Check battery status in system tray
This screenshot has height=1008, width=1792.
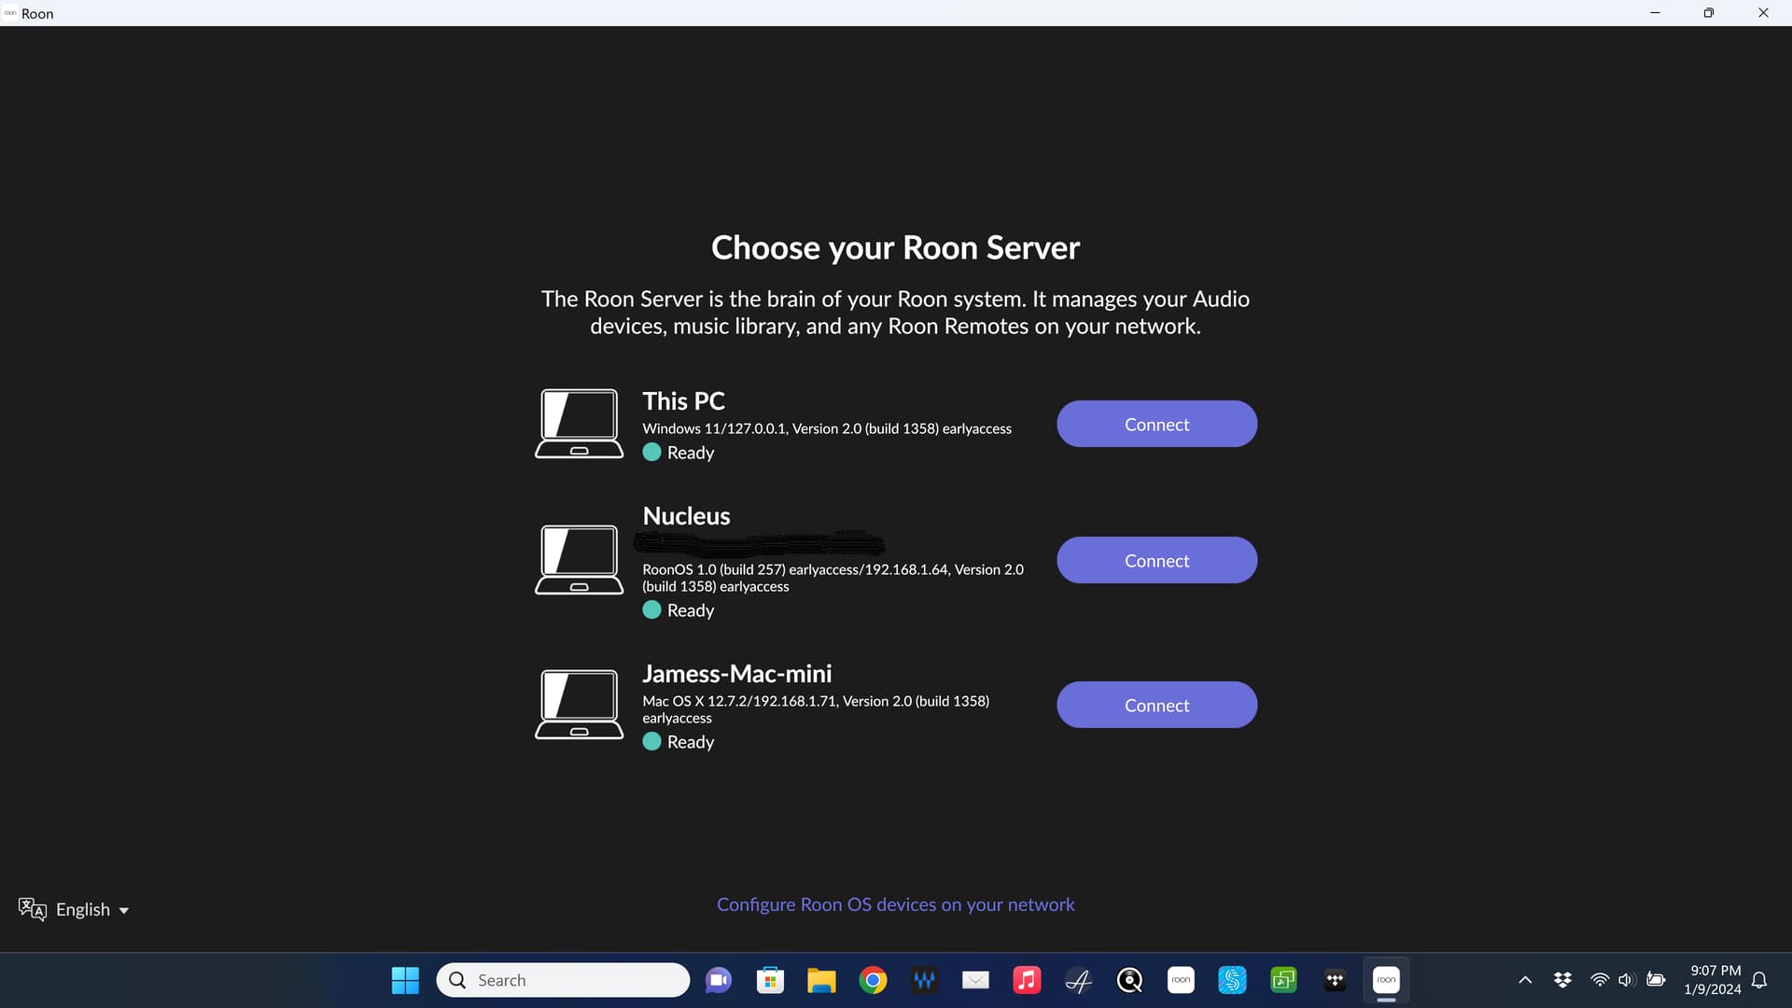[x=1656, y=980]
